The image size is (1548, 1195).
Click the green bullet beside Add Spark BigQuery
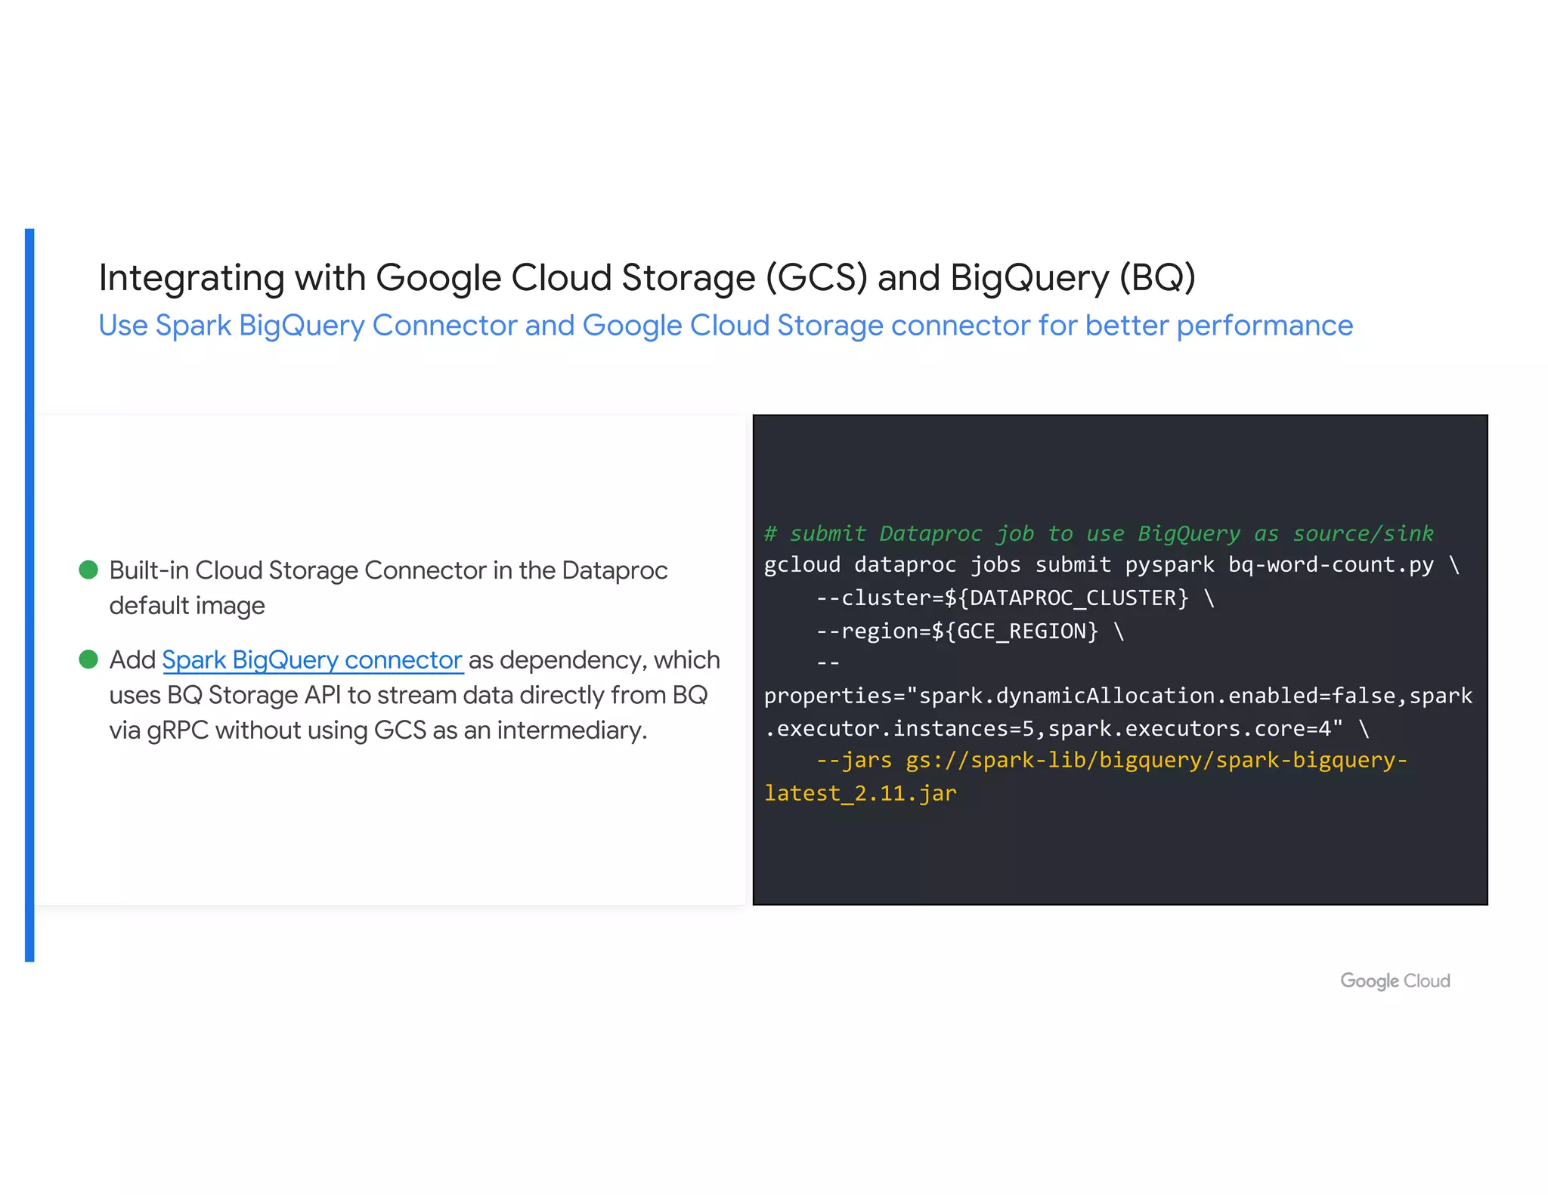click(88, 659)
